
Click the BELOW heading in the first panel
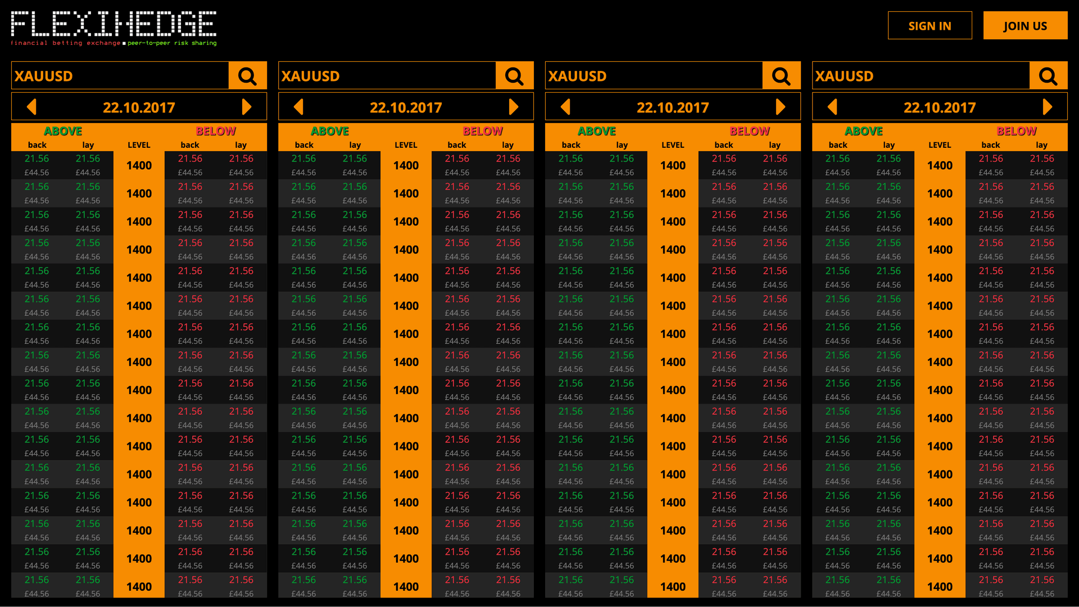click(216, 131)
